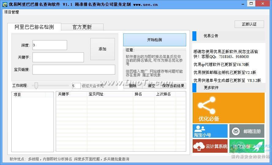Click the 正版认证 button

click(249, 24)
